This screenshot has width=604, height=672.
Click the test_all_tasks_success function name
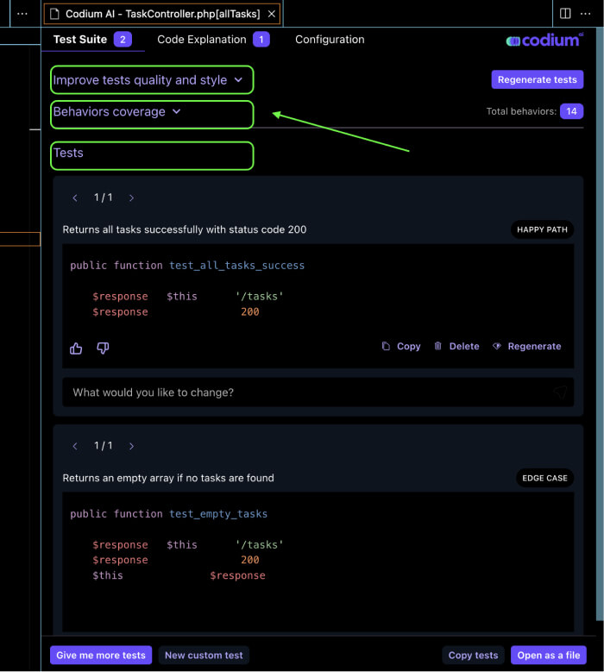click(x=236, y=266)
